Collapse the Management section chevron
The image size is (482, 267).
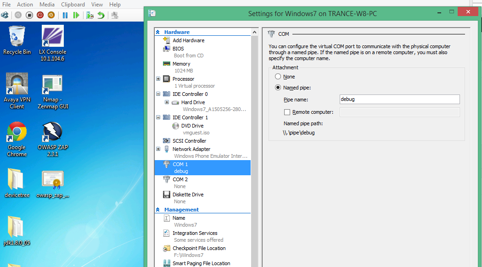(158, 210)
